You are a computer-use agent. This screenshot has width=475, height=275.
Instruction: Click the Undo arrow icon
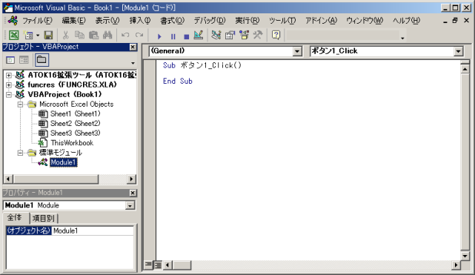tap(125, 36)
